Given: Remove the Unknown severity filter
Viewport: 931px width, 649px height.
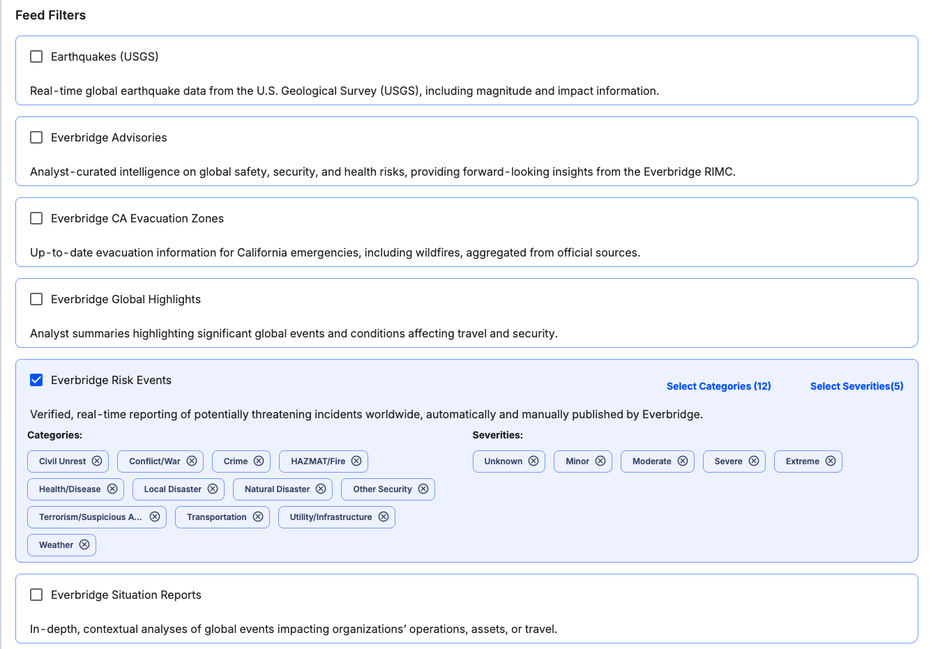Looking at the screenshot, I should tap(533, 461).
